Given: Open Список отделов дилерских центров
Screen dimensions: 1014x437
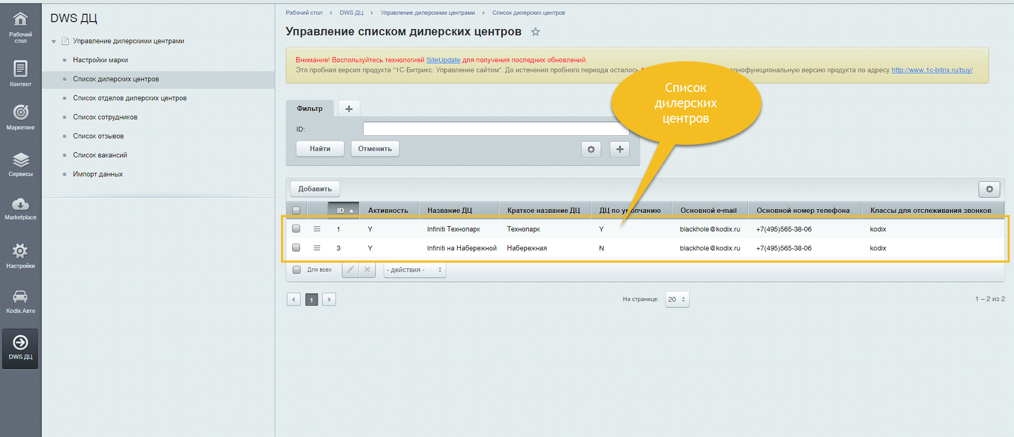Looking at the screenshot, I should click(130, 98).
